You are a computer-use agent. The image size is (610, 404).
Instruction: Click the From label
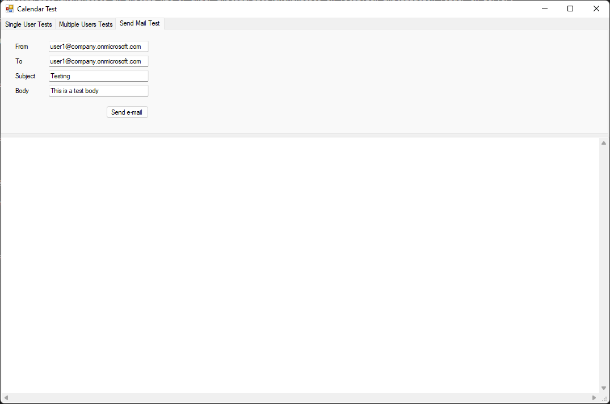[22, 47]
